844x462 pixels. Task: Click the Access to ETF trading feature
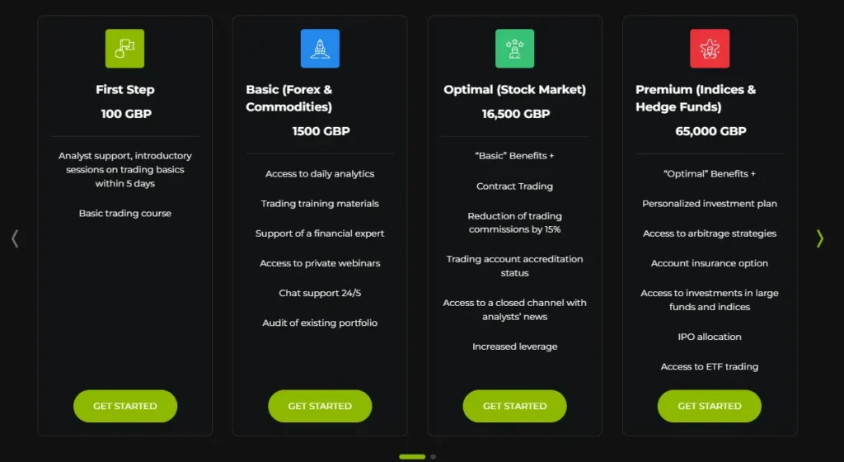tap(709, 366)
